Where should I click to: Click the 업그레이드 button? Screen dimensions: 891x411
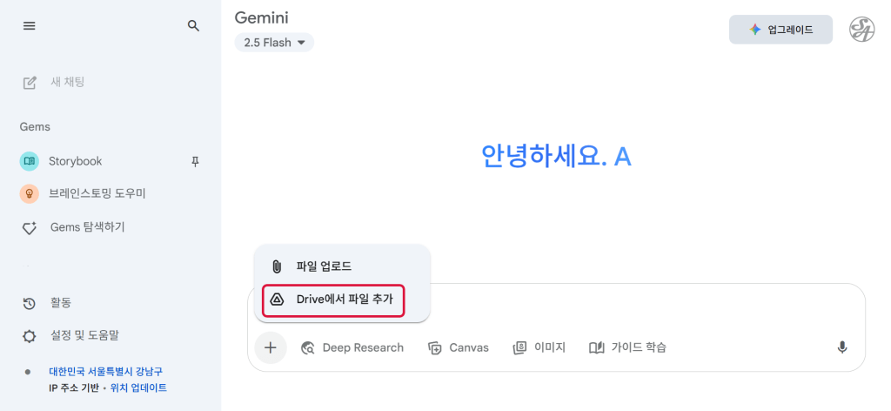(x=780, y=30)
